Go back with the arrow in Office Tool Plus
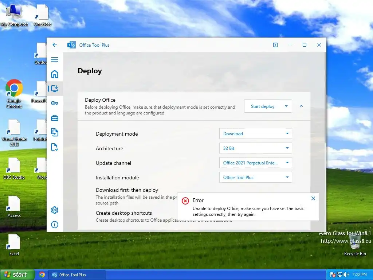This screenshot has width=373, height=280. point(55,45)
